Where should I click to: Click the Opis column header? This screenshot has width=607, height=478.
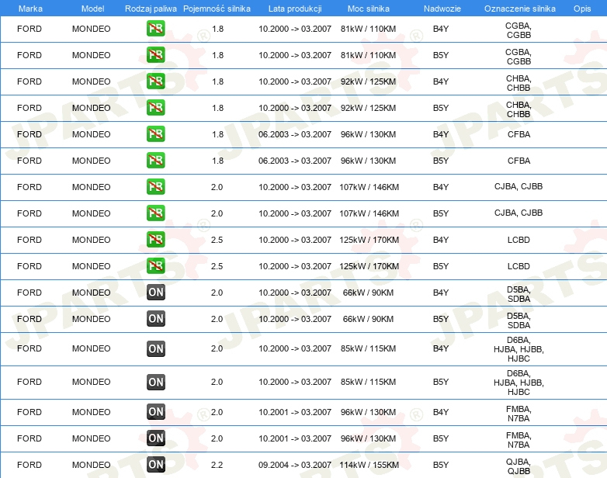click(x=582, y=9)
